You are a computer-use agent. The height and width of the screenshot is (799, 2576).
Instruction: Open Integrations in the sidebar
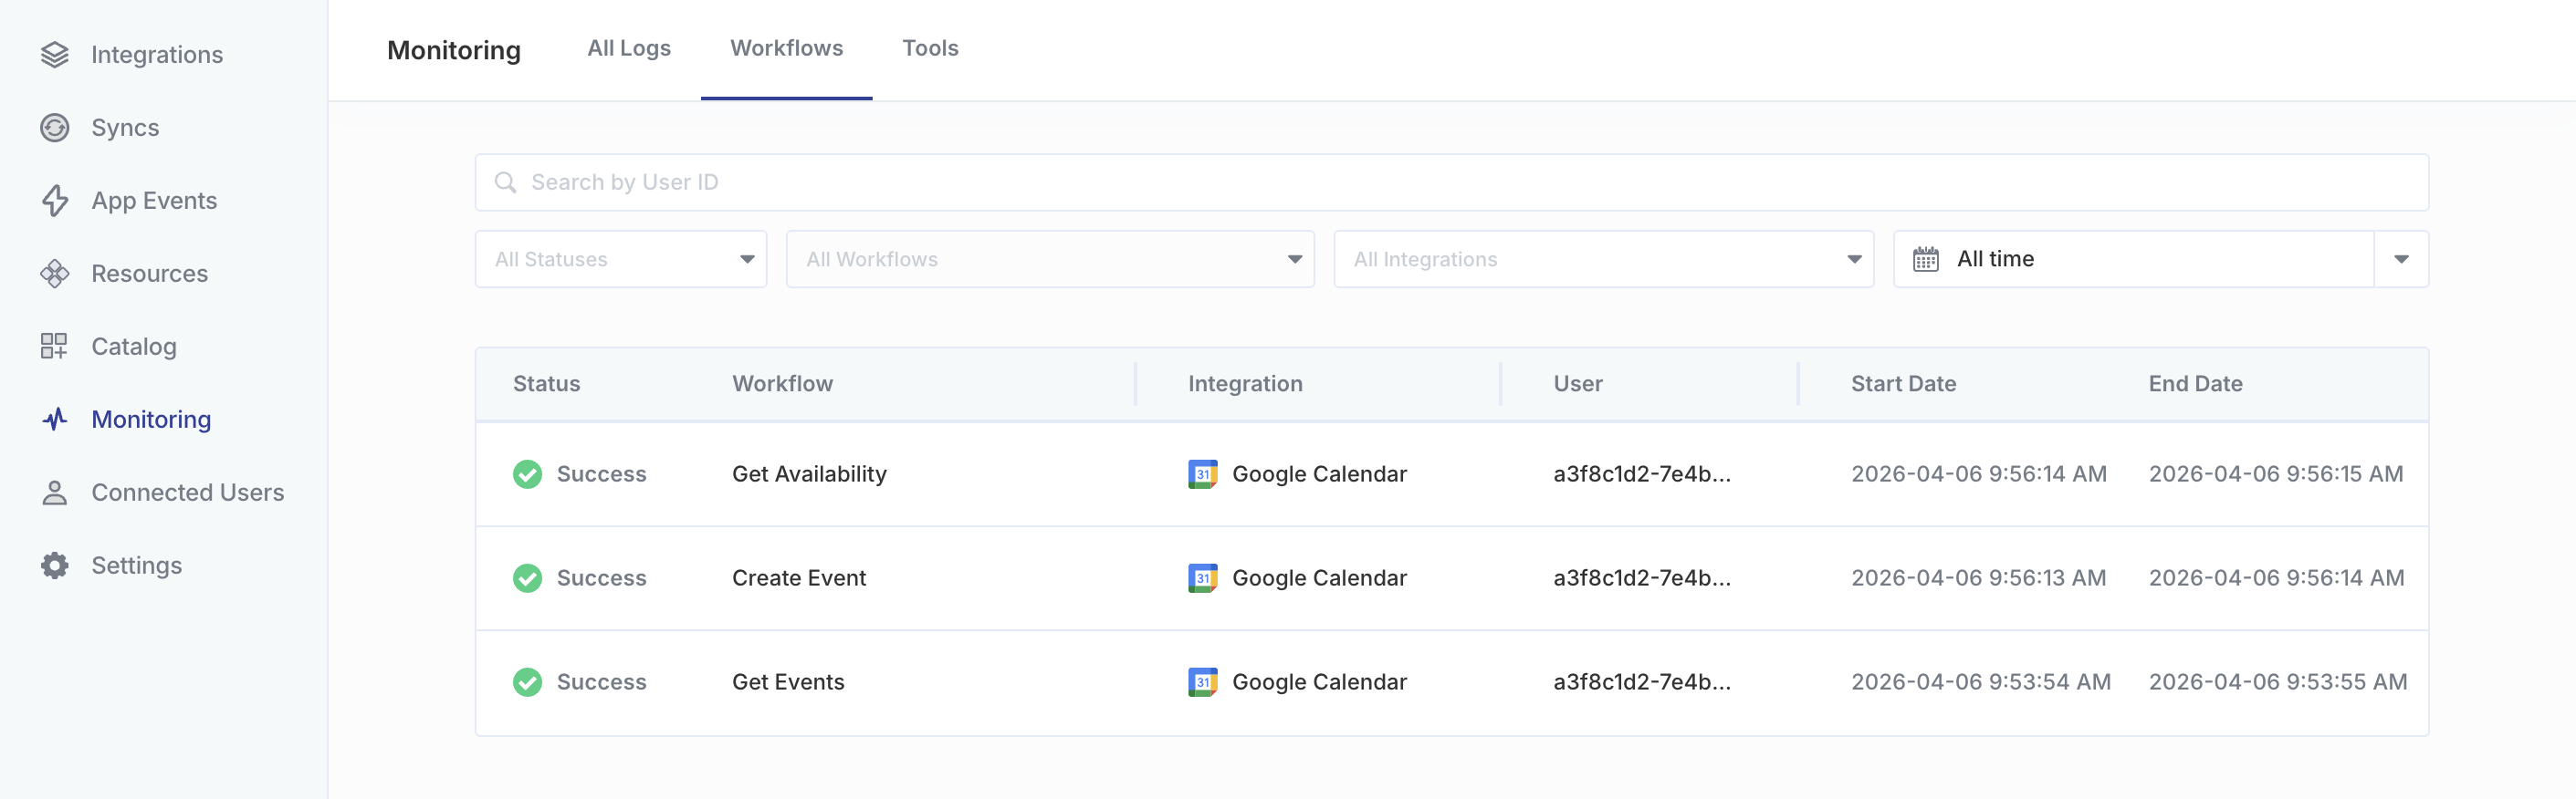[x=133, y=55]
